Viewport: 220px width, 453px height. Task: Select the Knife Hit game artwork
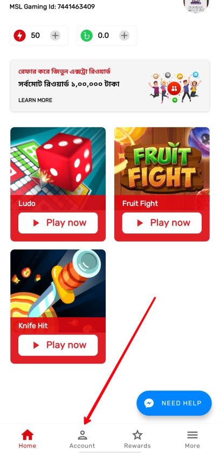coord(58,284)
